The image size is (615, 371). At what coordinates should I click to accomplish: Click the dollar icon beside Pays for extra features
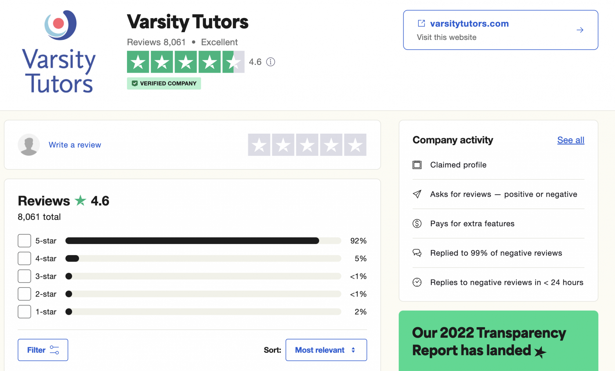tap(417, 224)
